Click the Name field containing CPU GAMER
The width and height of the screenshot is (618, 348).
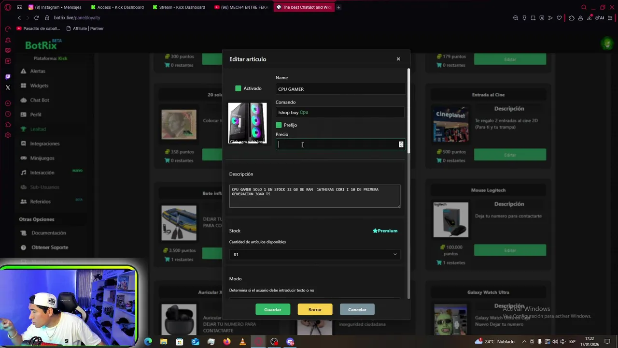pos(340,89)
